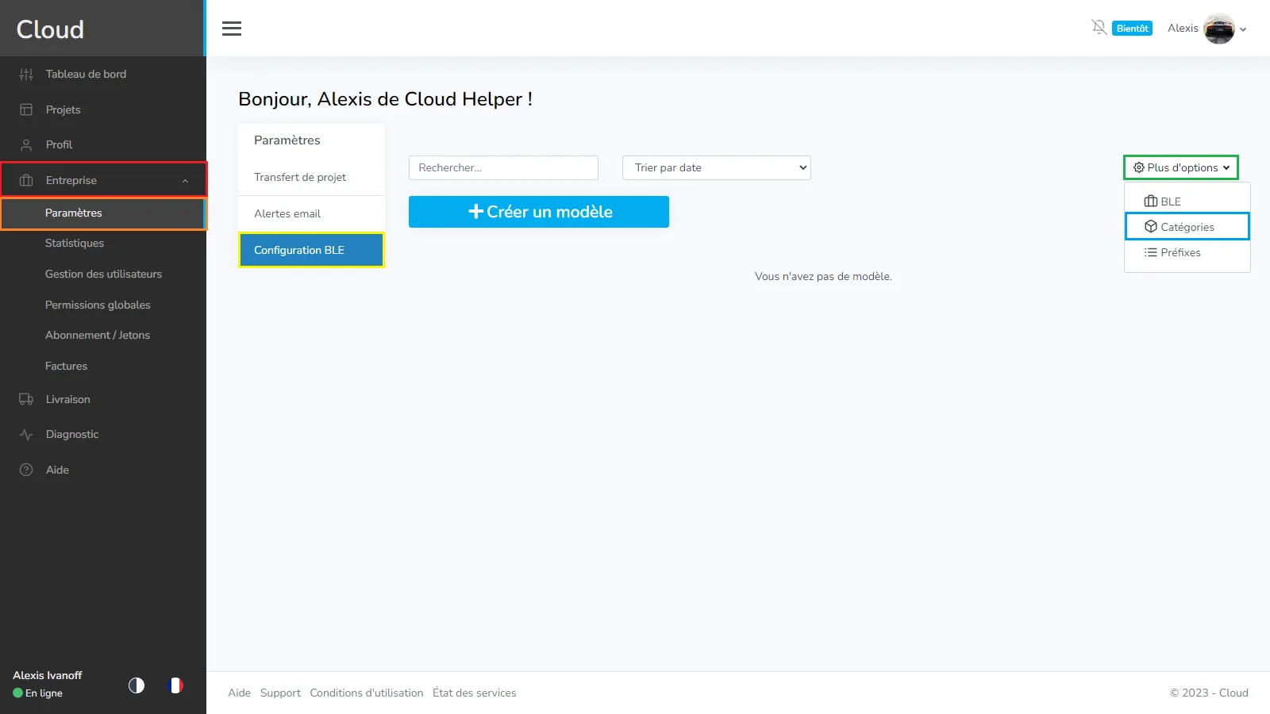Toggle dark mode in the sidebar
The height and width of the screenshot is (714, 1270).
point(136,686)
